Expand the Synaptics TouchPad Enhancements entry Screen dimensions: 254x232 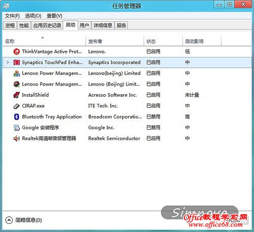click(x=8, y=63)
